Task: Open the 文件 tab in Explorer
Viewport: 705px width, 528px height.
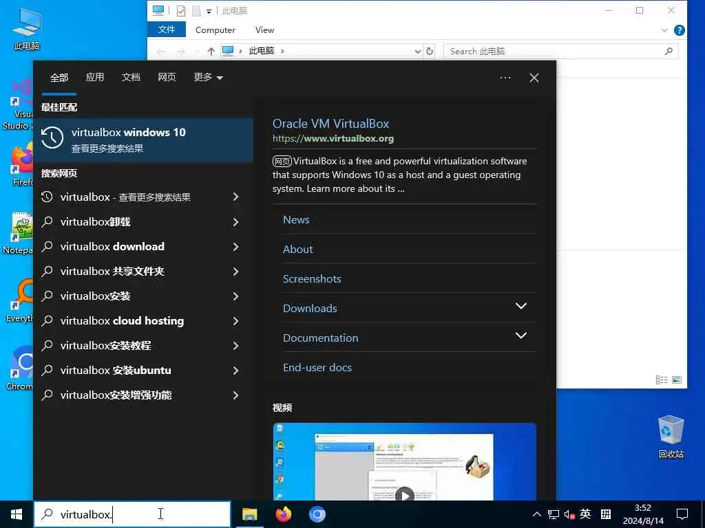Action: click(x=167, y=30)
